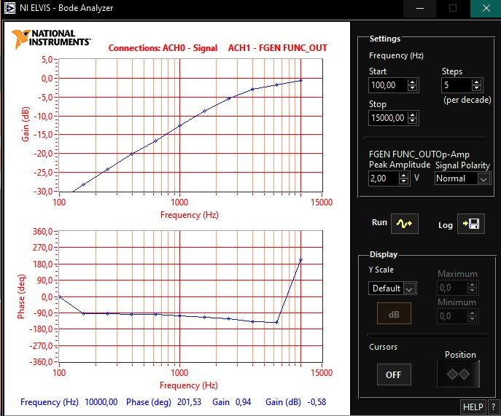501x416 pixels.
Task: Click the -30,0 bottom value on the gain axis
Action: point(44,191)
